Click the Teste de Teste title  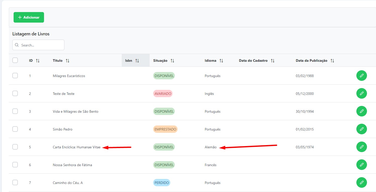[x=64, y=94]
